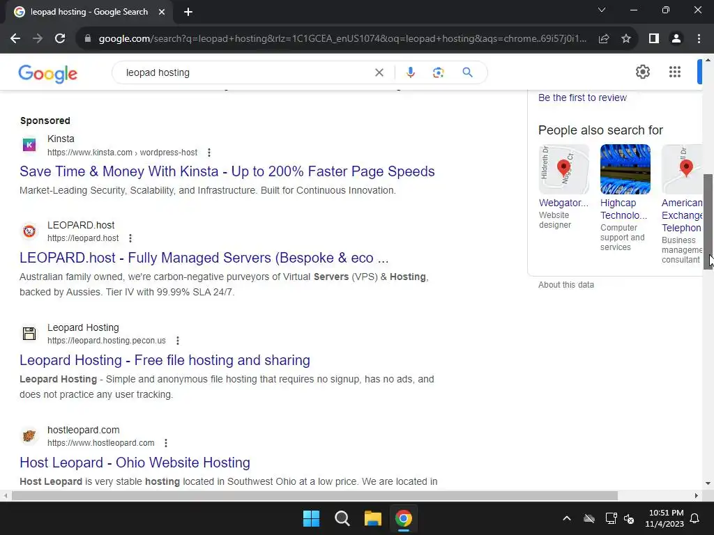Click the https://www.hostleopard.com URL text
Image resolution: width=714 pixels, height=535 pixels.
tap(100, 442)
